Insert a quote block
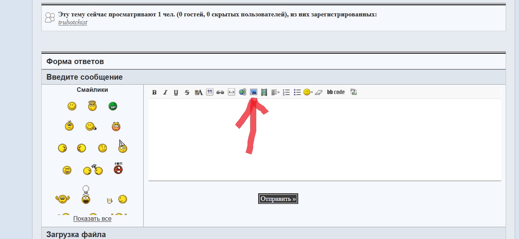The height and width of the screenshot is (239, 519). click(x=209, y=92)
